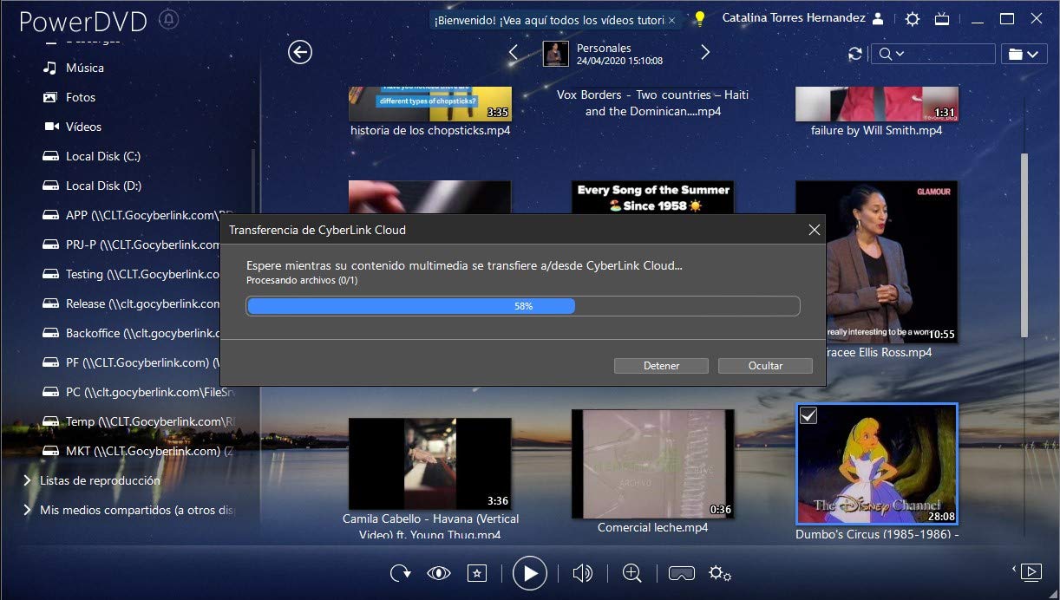Toggle the TrueTheater eye enhancement

439,572
